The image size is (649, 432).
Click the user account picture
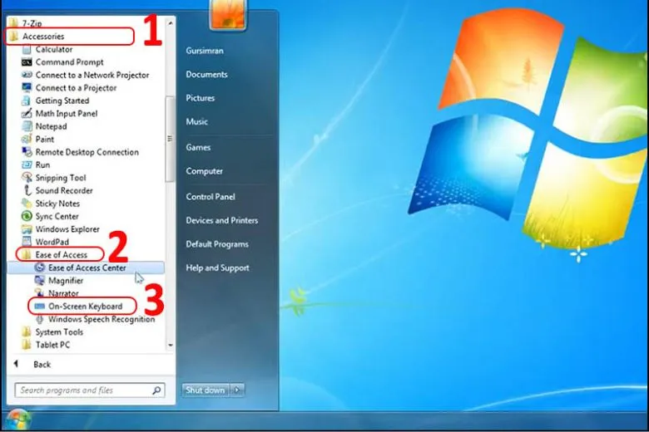[x=228, y=15]
